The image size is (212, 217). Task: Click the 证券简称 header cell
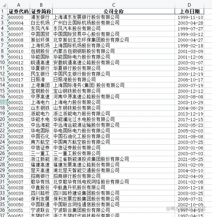pyautogui.click(x=41, y=11)
